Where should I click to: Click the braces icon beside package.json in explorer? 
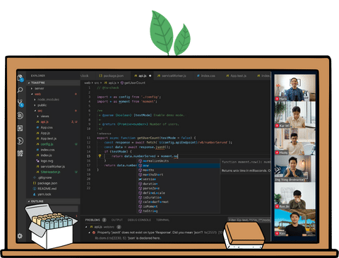coord(35,183)
